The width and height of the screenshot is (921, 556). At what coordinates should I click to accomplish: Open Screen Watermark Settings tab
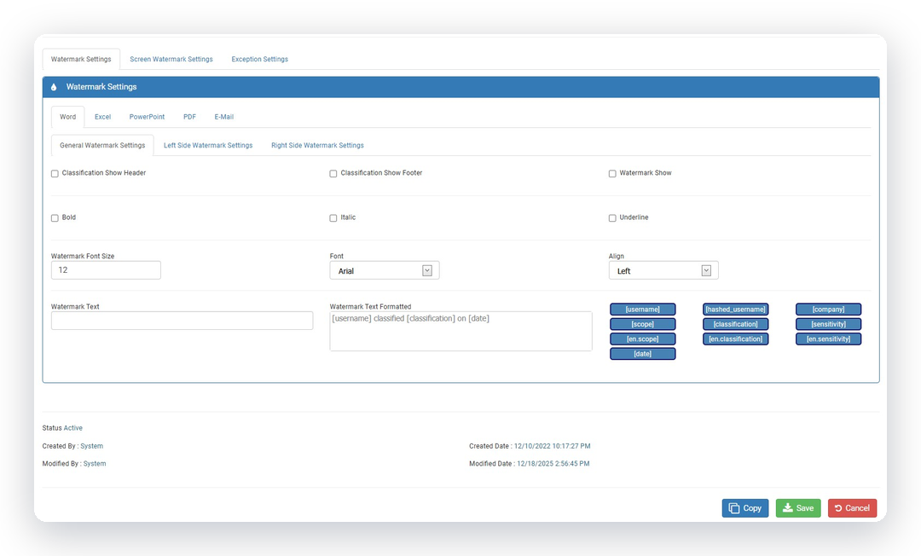(x=171, y=60)
